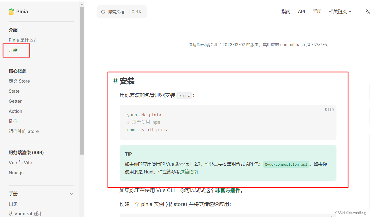Click the TIP box title

(128, 154)
